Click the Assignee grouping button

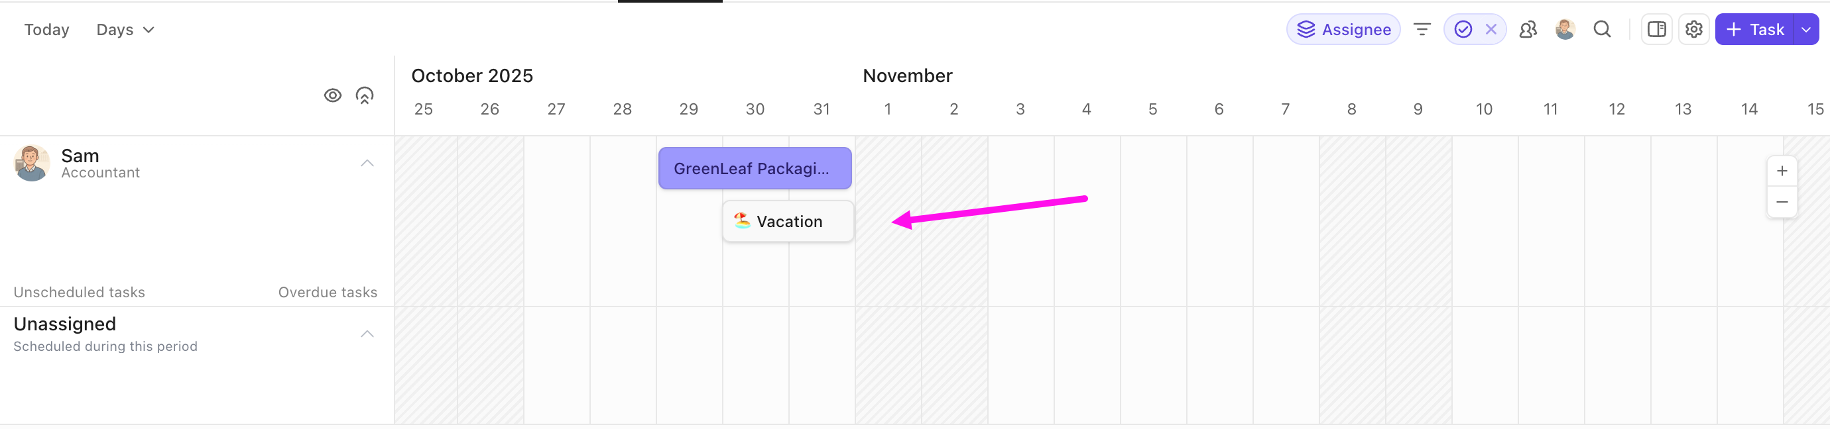click(1343, 29)
